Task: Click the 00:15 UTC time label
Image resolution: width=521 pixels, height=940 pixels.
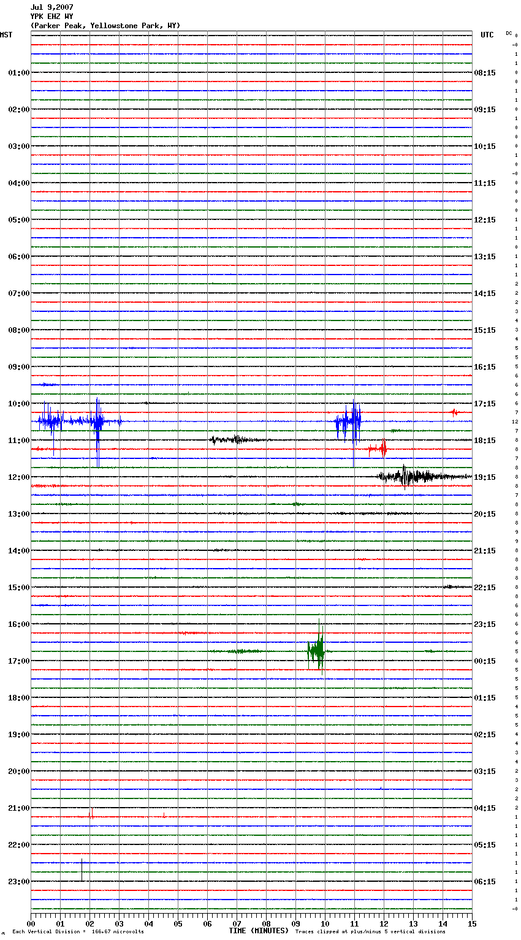Action: [485, 661]
